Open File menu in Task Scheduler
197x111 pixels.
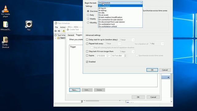[x=56, y=27]
